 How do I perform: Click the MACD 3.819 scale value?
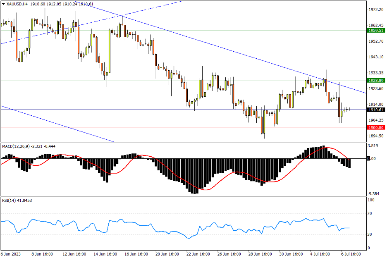click(x=373, y=146)
